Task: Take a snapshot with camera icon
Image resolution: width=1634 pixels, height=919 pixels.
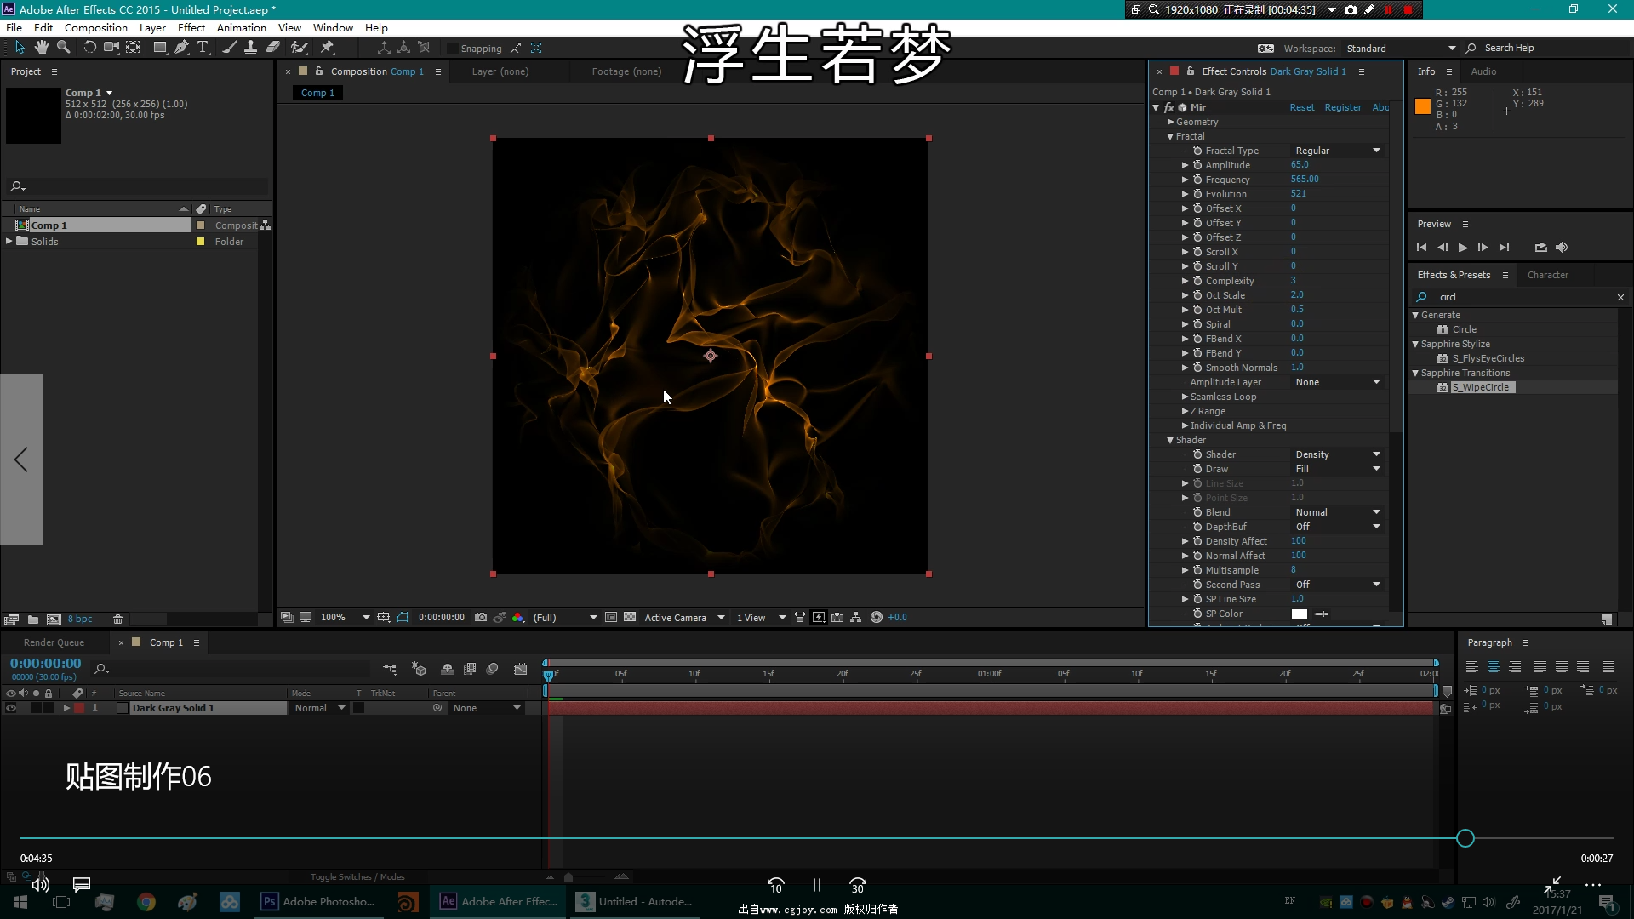Action: [481, 618]
